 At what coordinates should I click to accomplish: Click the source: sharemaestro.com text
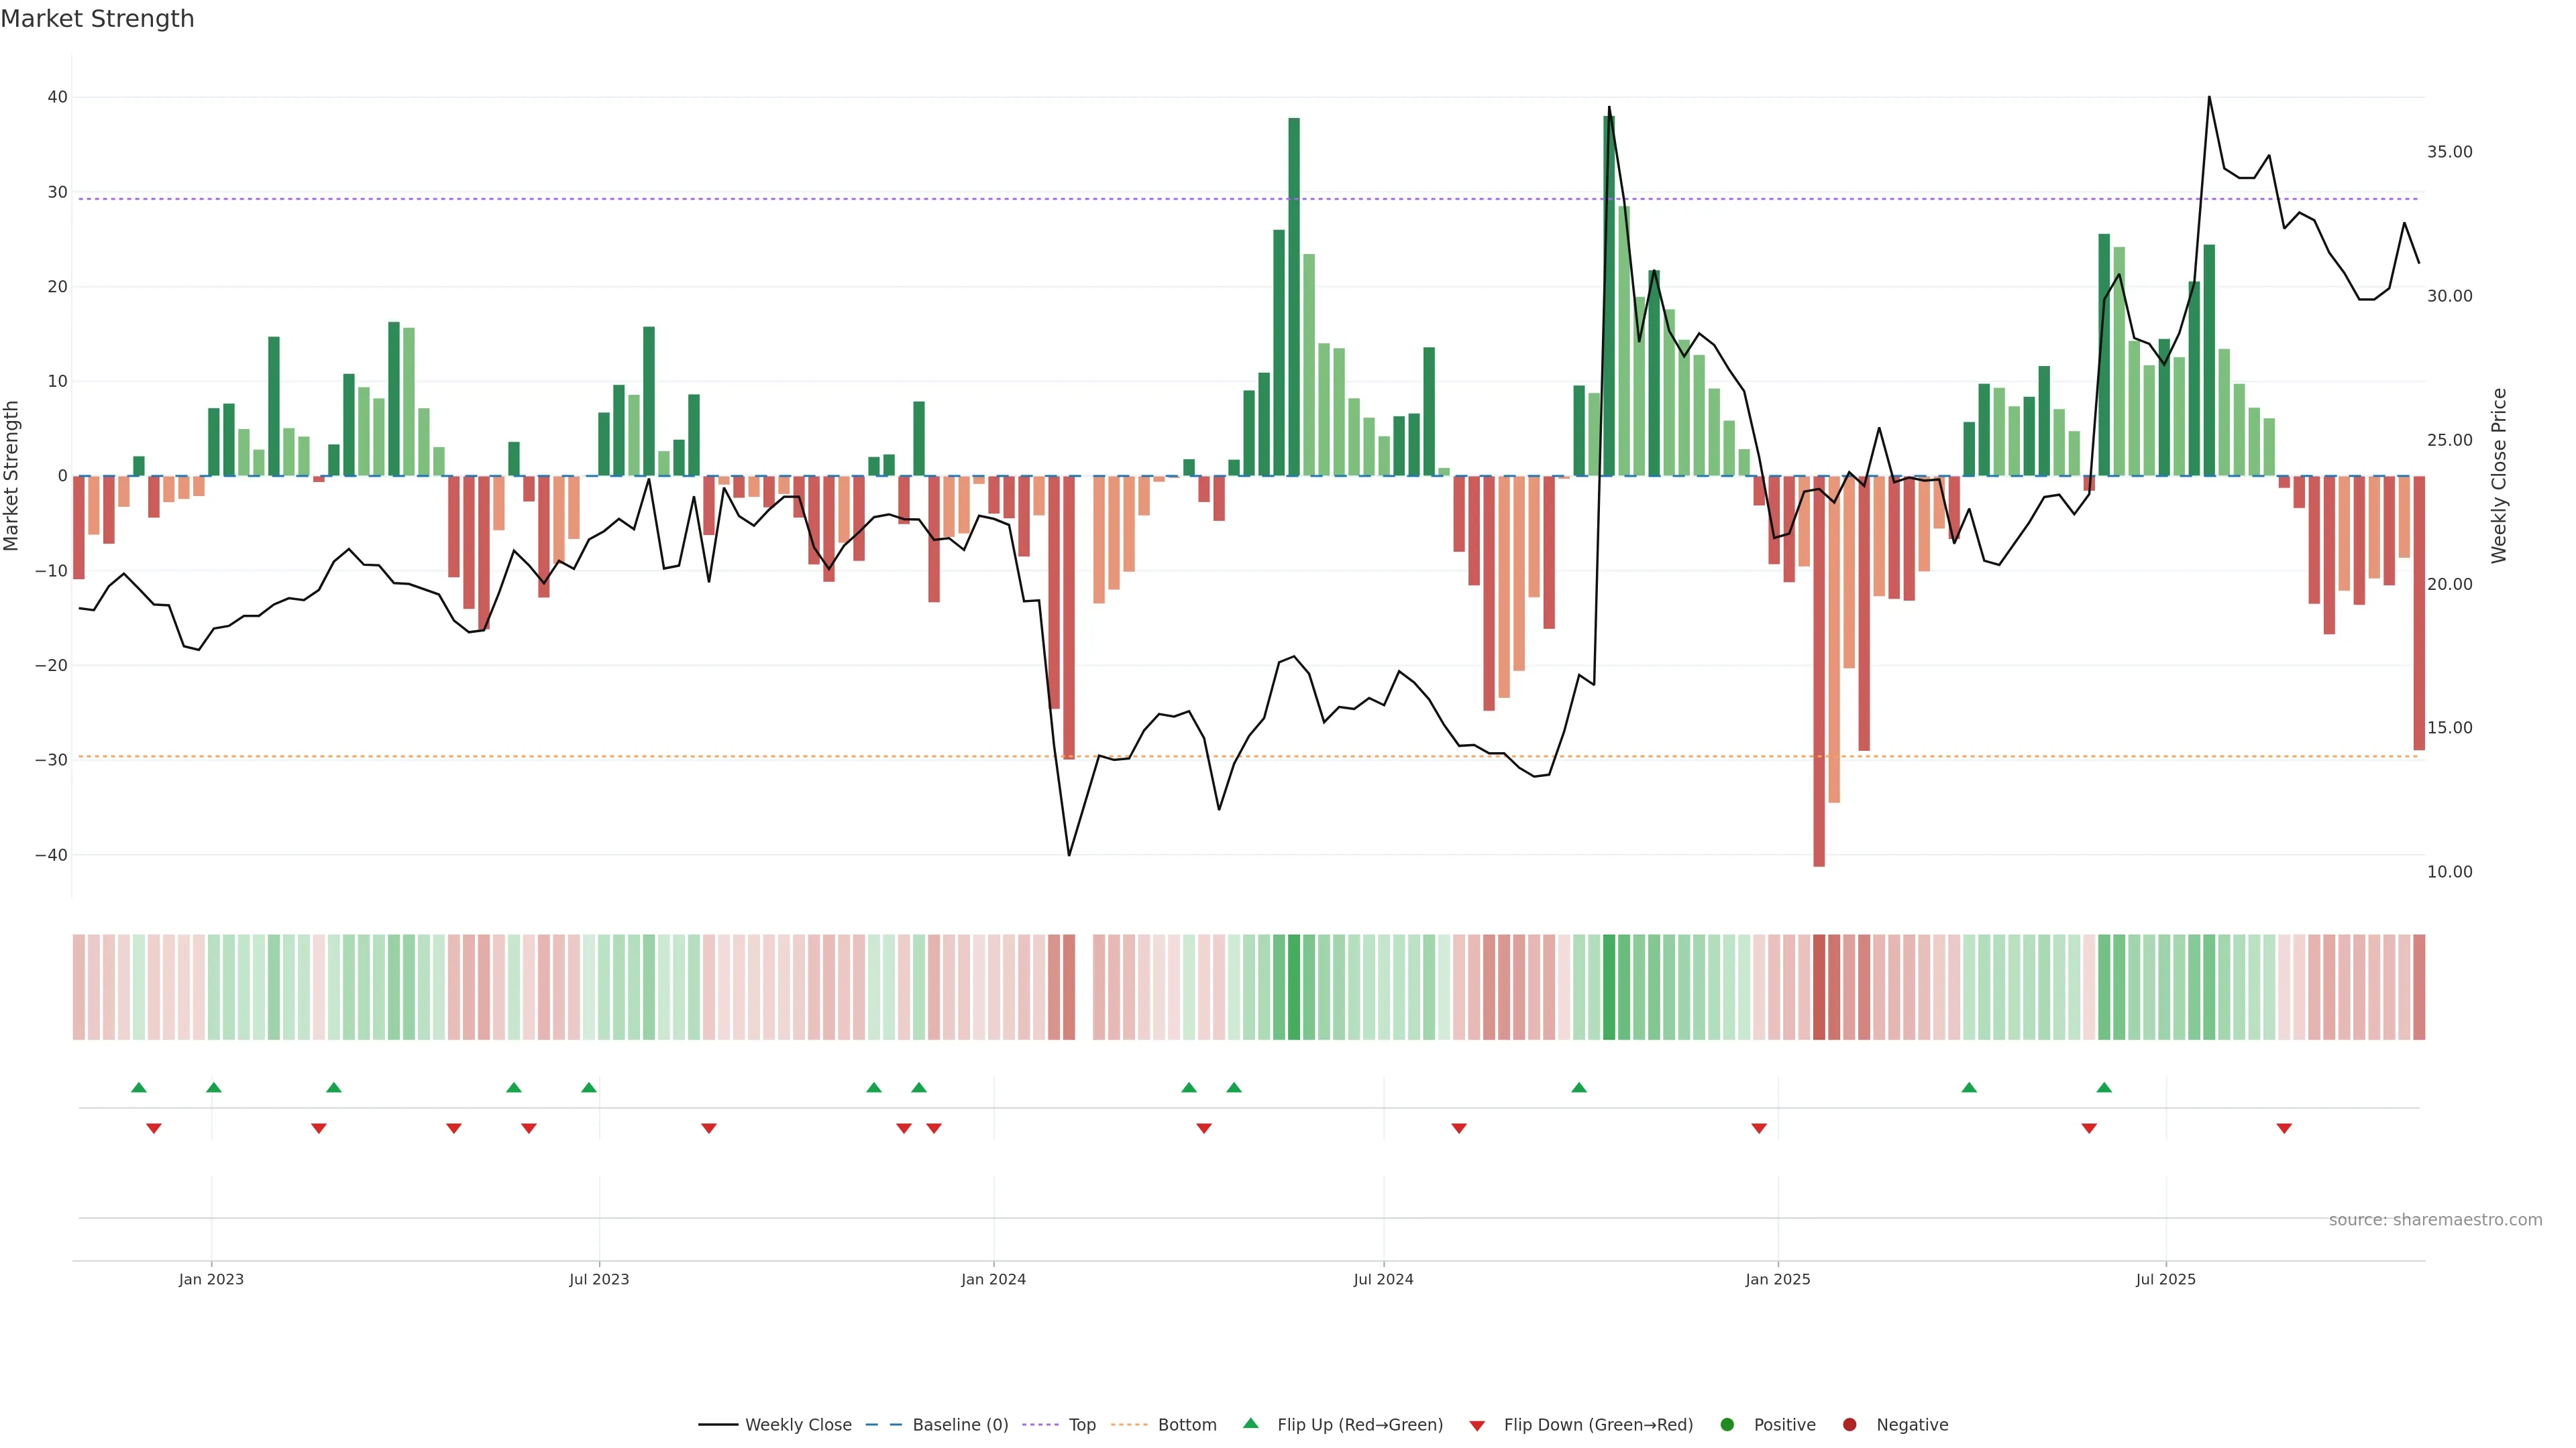(x=2435, y=1220)
